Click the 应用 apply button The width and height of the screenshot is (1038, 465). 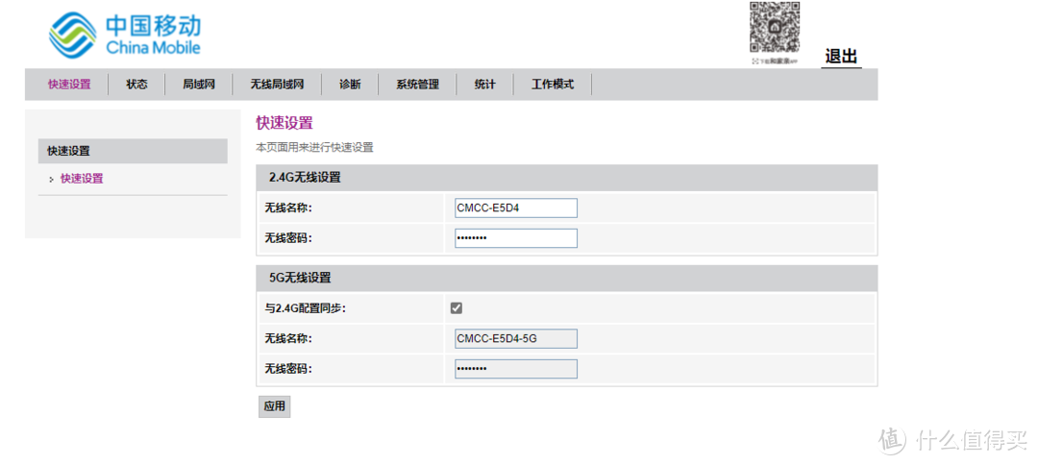tap(274, 406)
